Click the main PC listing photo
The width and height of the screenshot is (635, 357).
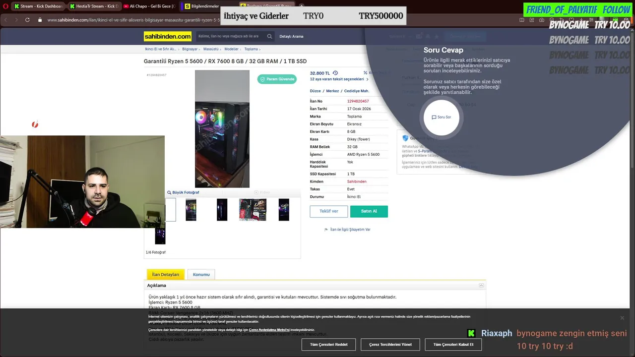[x=222, y=129]
